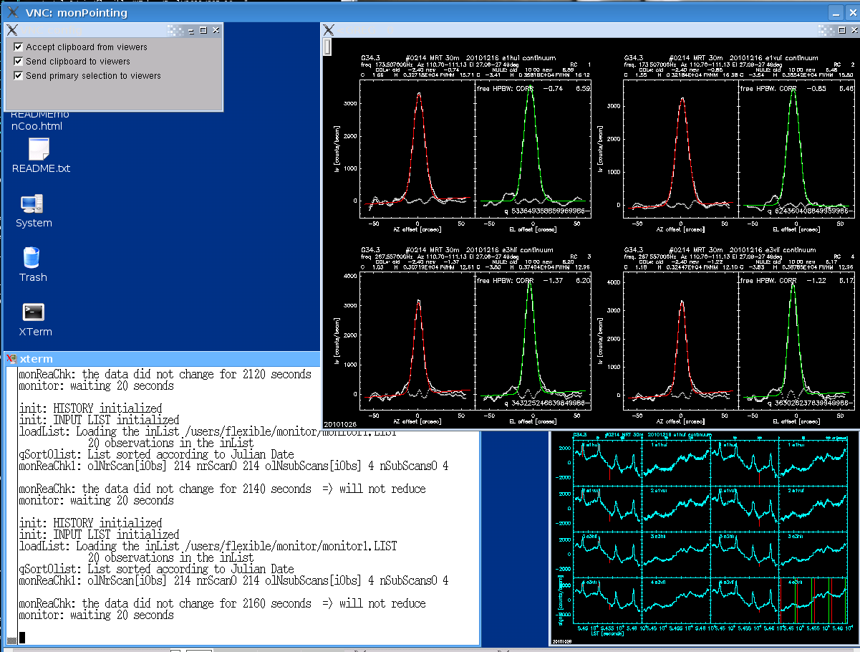
Task: Maximize the VNC config window
Action: 203,30
